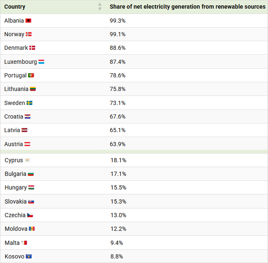The image size is (268, 263).
Task: Click the Kosovo flag icon
Action: pos(29,256)
